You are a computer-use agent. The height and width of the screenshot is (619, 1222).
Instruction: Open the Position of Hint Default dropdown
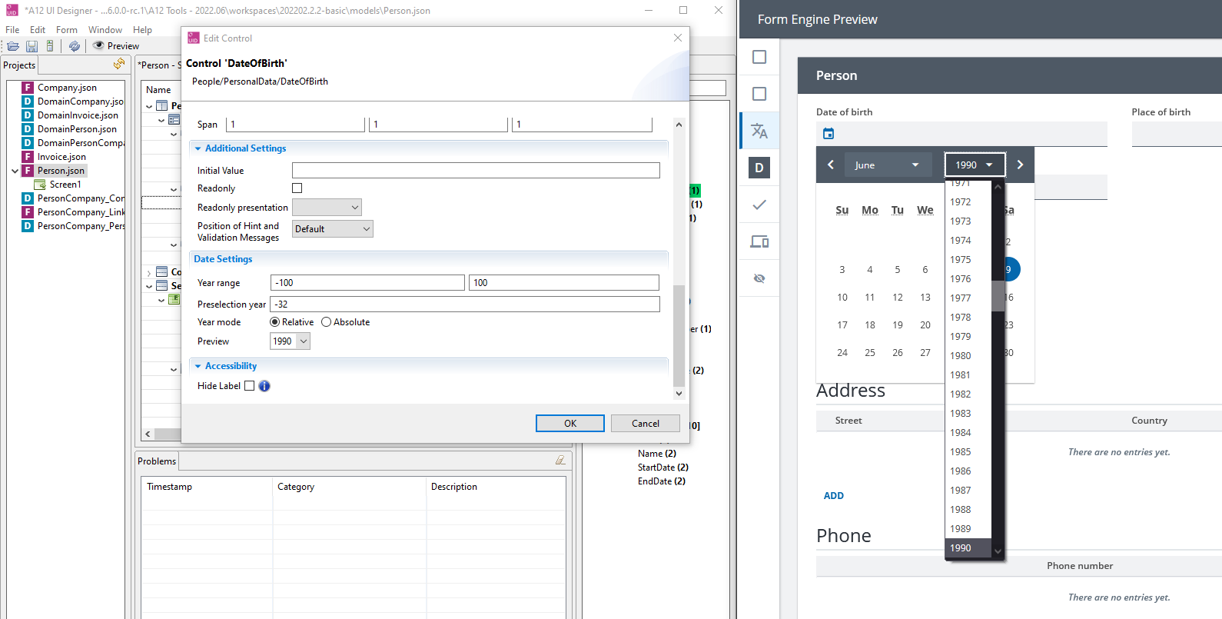tap(333, 229)
